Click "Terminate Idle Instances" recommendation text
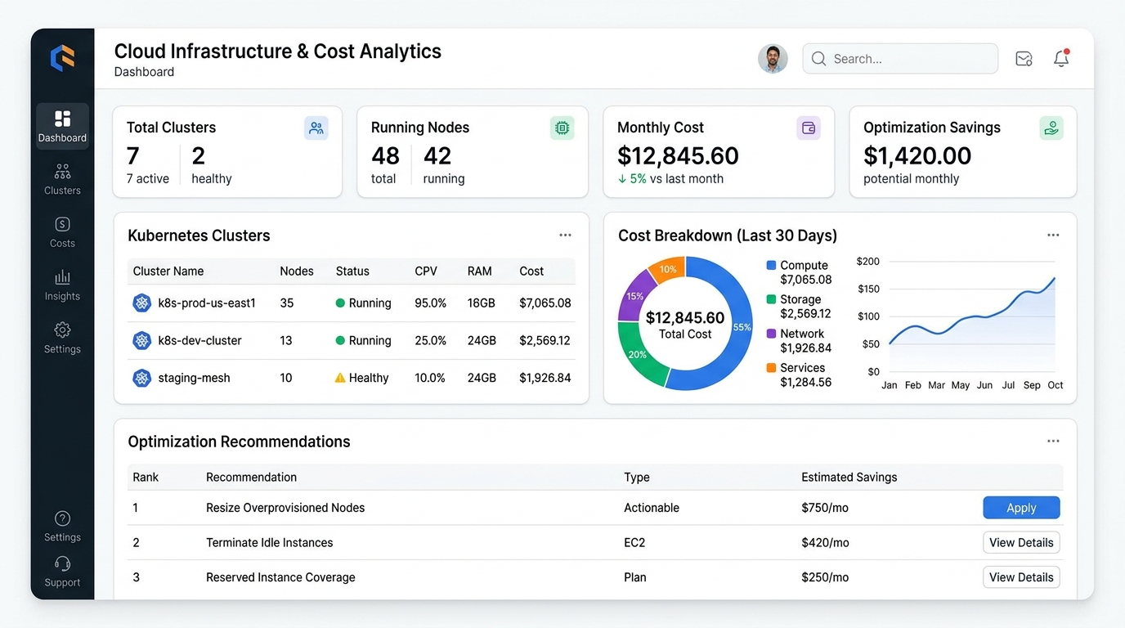The height and width of the screenshot is (628, 1125). pos(270,543)
